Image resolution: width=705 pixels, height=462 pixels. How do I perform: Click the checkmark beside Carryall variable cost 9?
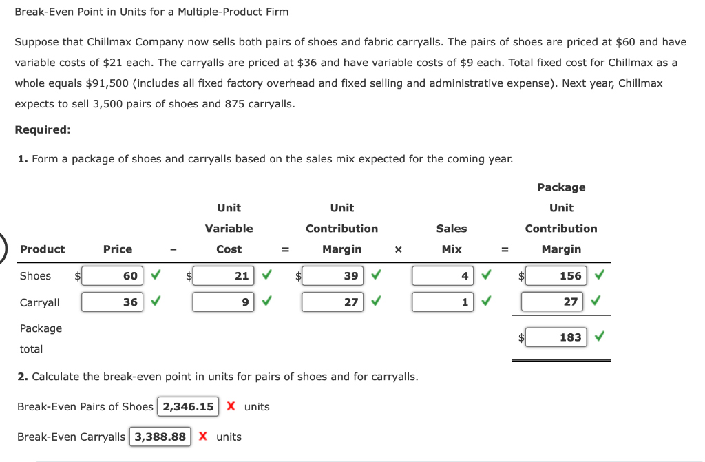[x=267, y=302]
